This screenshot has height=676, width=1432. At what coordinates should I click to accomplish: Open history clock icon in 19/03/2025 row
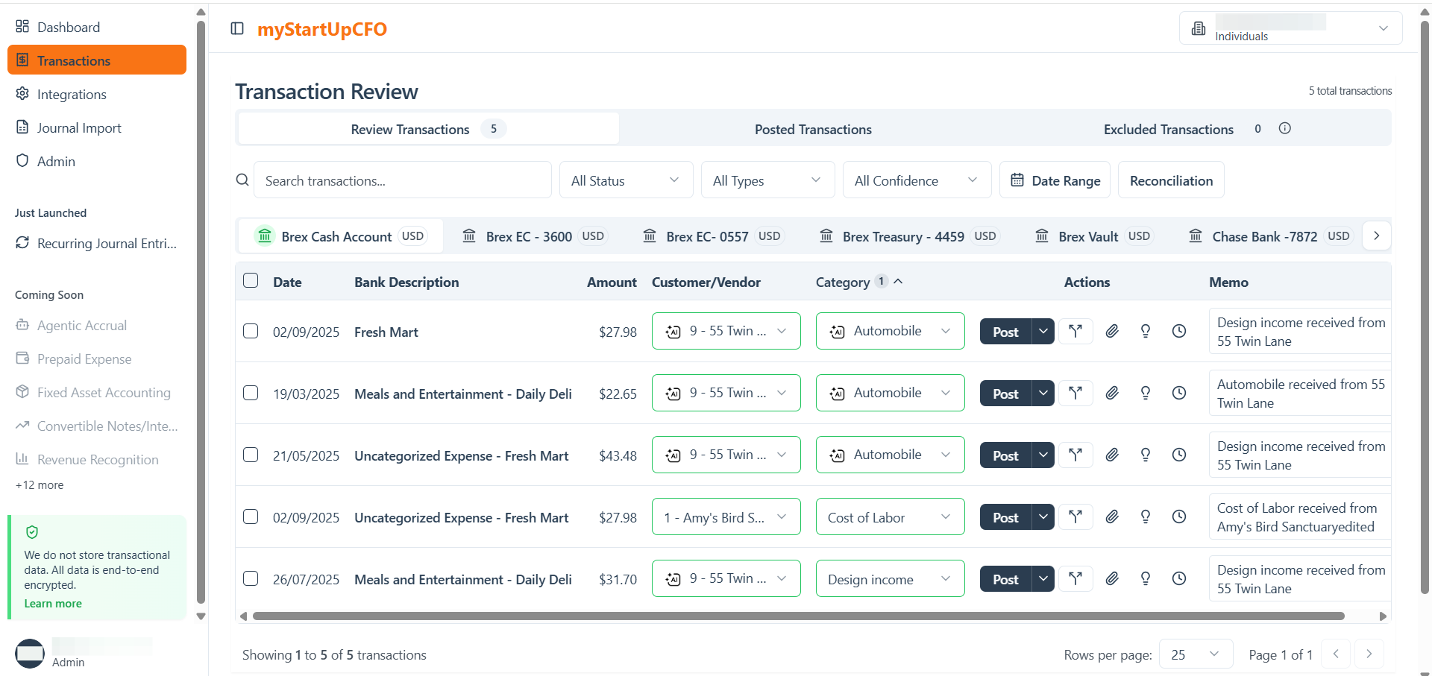pyautogui.click(x=1178, y=393)
